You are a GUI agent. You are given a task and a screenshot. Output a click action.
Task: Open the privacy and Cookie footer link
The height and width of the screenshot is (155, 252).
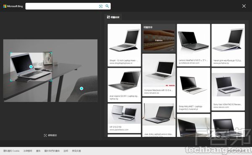pyautogui.click(x=11, y=151)
